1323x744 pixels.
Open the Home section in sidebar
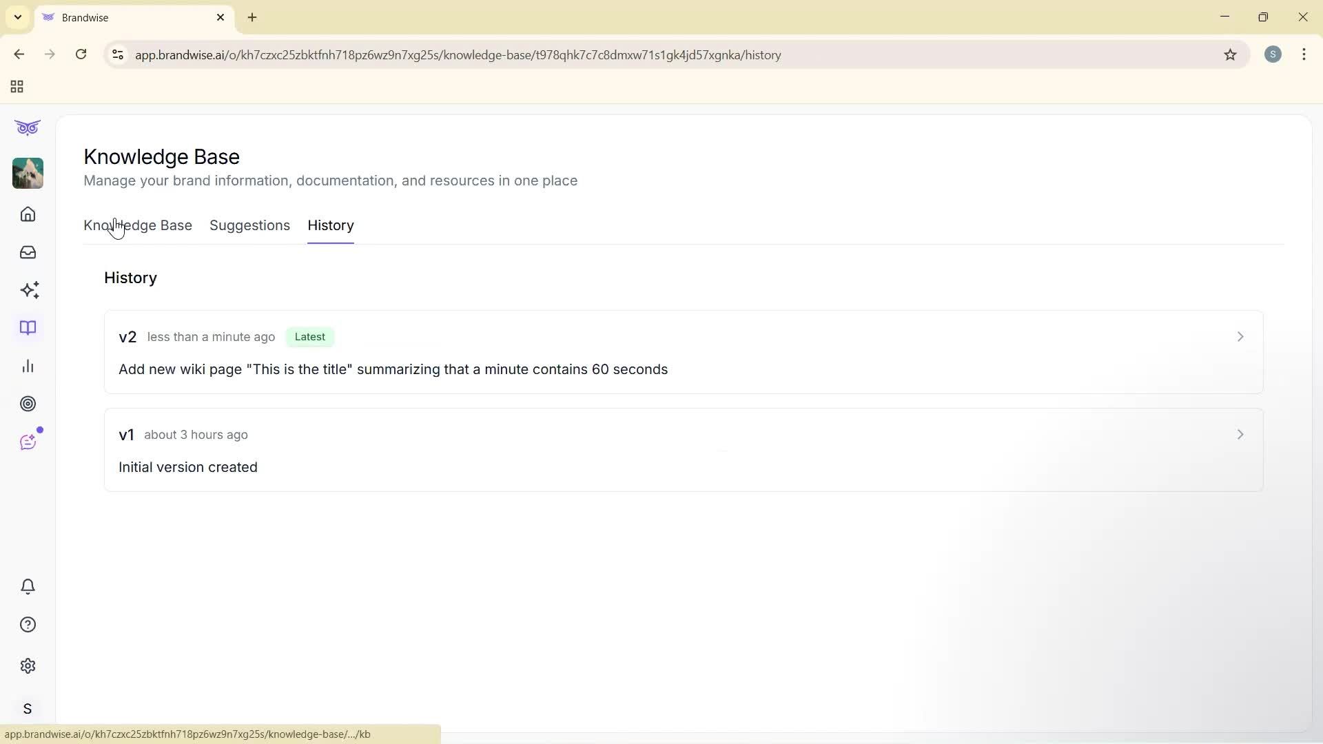(x=28, y=214)
